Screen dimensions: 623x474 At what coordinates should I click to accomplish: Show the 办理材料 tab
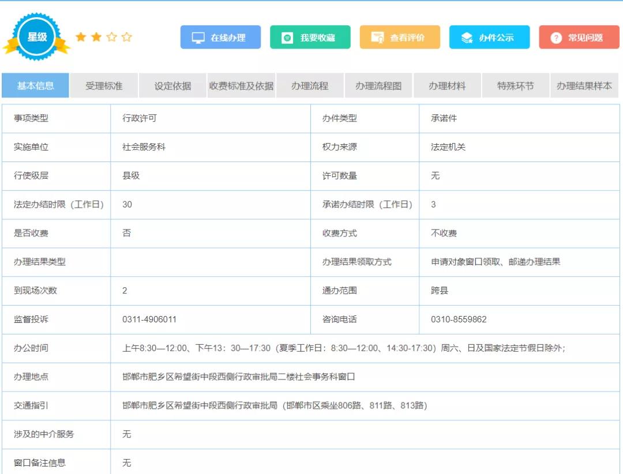pyautogui.click(x=447, y=86)
